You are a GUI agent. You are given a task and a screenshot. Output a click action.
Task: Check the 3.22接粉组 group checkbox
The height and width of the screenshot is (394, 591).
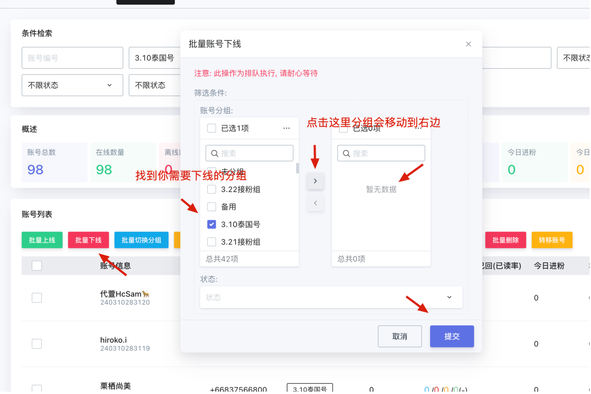(212, 189)
